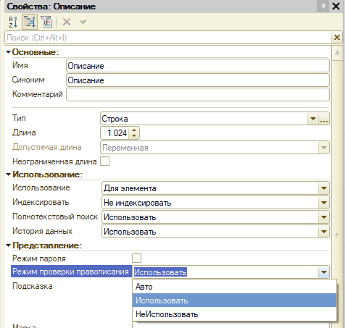The image size is (345, 328).
Task: Clear search field with X button
Action: (337, 38)
